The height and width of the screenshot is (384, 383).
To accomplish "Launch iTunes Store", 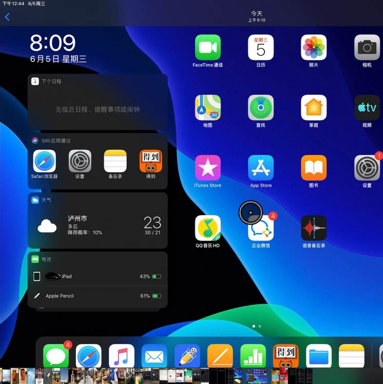I will click(x=208, y=168).
